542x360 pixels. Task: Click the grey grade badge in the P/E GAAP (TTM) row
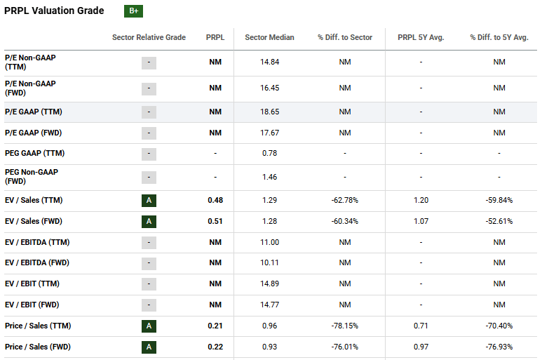coord(149,112)
